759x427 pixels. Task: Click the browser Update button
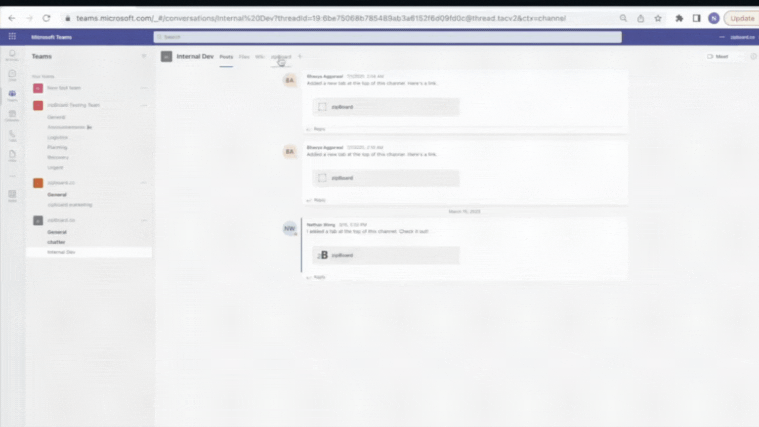point(742,18)
